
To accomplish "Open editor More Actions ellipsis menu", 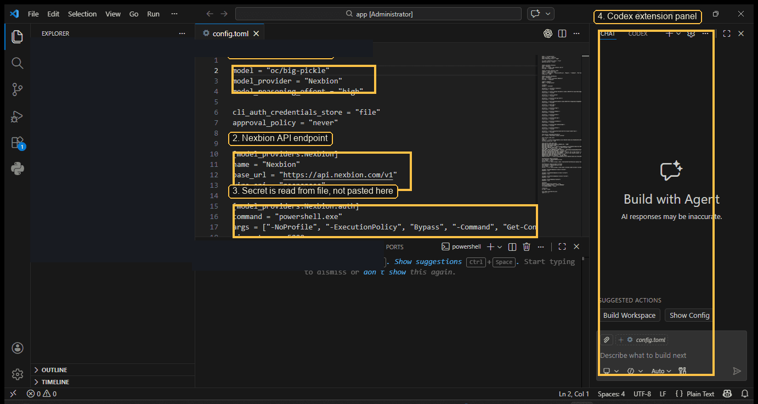I will pyautogui.click(x=576, y=33).
